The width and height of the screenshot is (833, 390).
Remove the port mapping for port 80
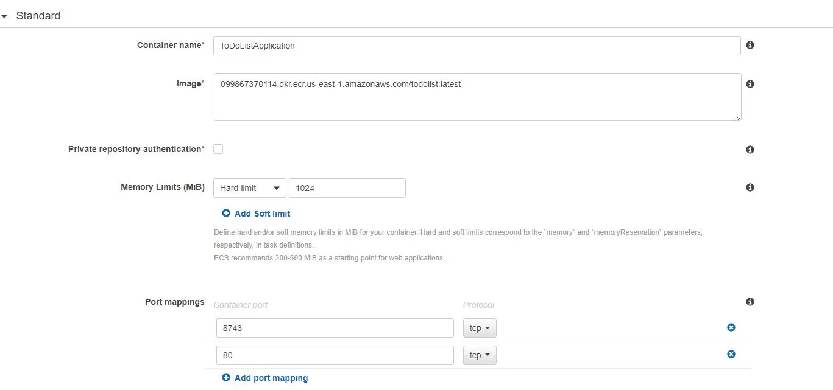(731, 354)
